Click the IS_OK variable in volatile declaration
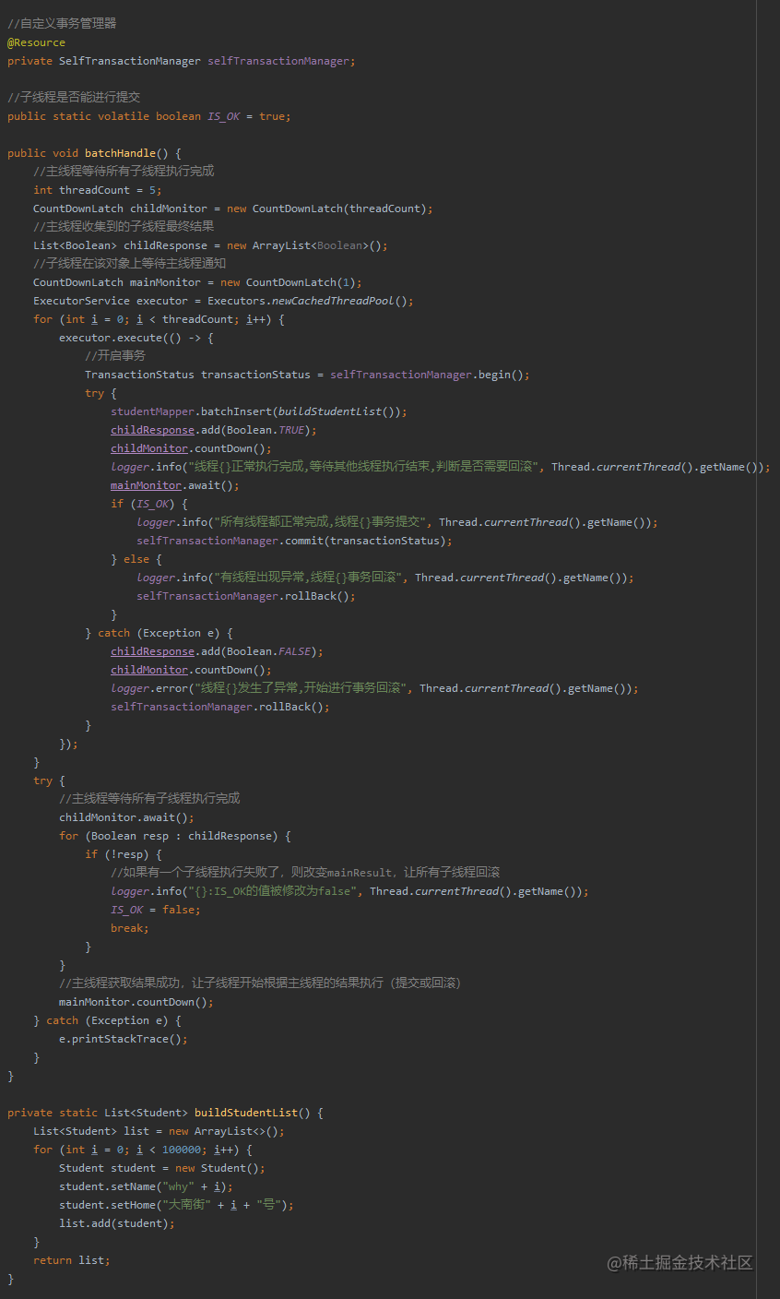 (x=224, y=116)
